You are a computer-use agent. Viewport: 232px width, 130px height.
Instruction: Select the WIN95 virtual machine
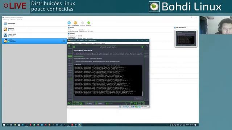pyautogui.click(x=34, y=29)
